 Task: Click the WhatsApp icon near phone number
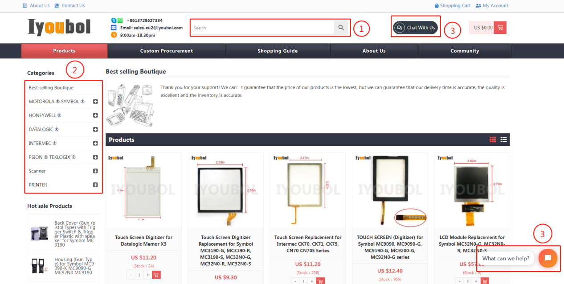[x=120, y=21]
